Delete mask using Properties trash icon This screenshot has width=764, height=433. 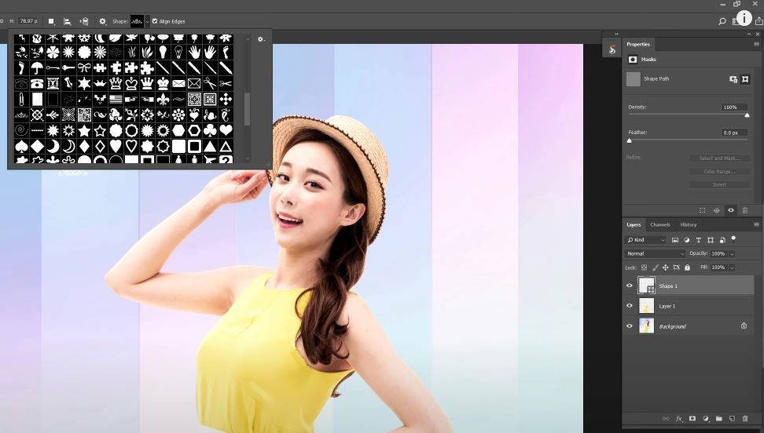pyautogui.click(x=745, y=211)
